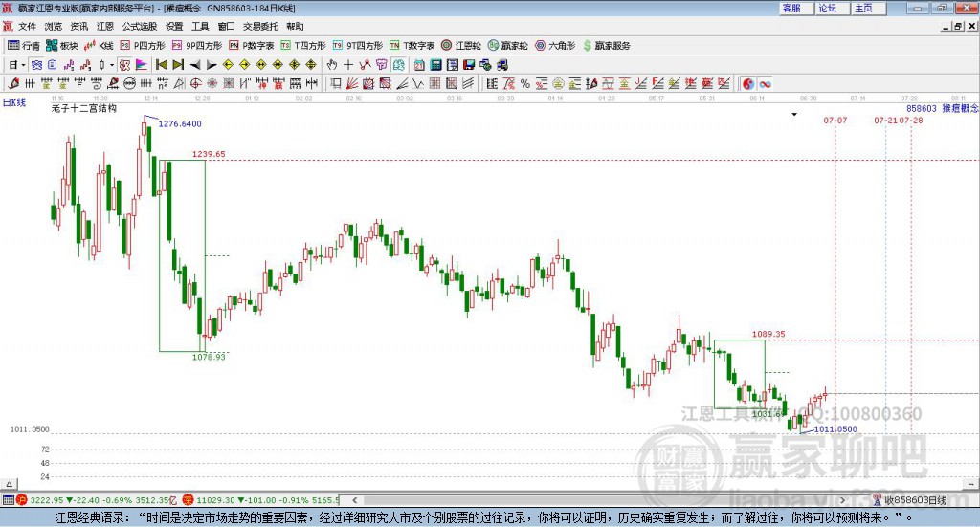Image resolution: width=980 pixels, height=527 pixels.
Task: Open the 窗口 menu
Action: (x=226, y=26)
